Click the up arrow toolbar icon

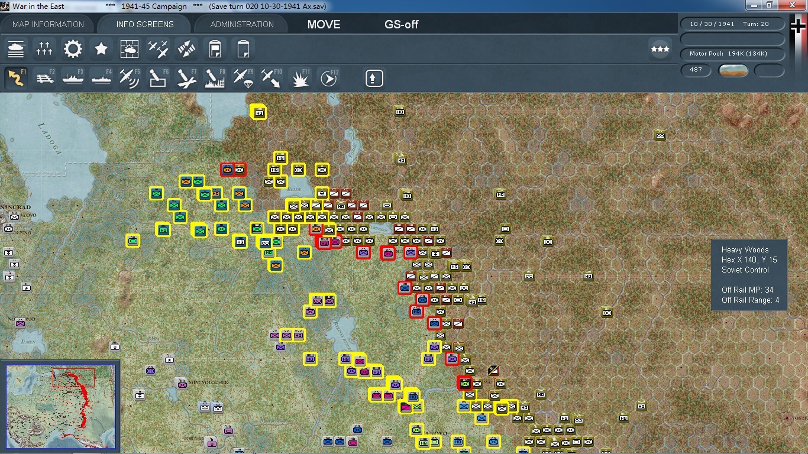[374, 78]
